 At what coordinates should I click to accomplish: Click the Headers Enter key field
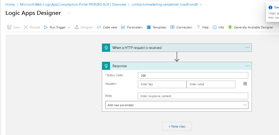coord(162,84)
